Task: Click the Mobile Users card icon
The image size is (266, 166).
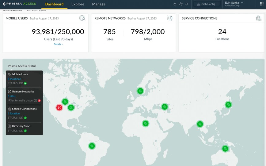Action: click(82, 18)
